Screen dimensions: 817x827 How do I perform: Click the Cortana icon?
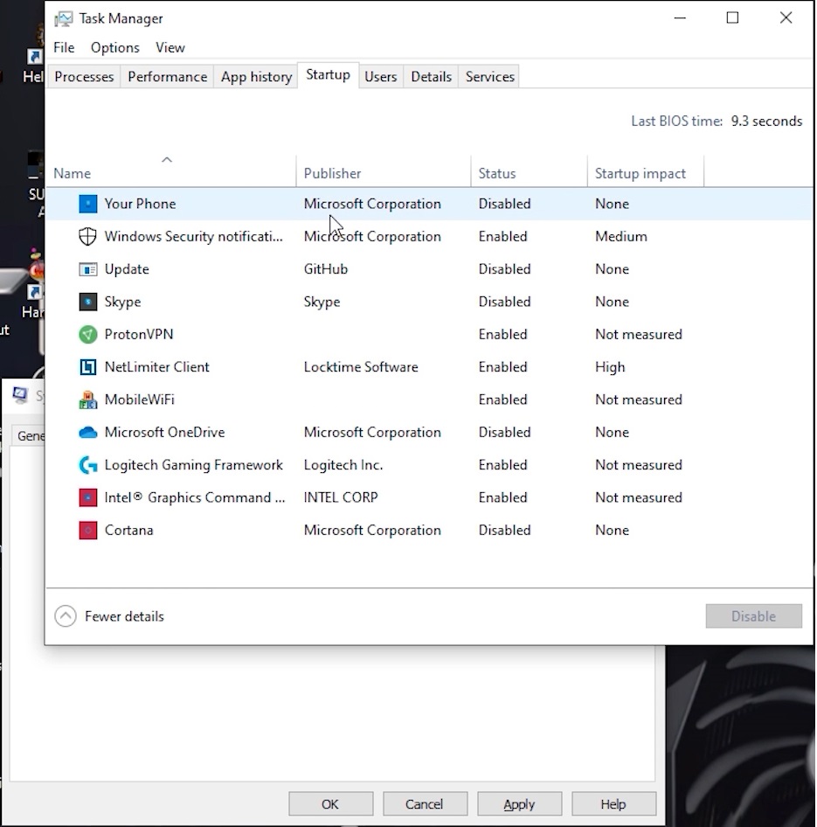87,531
